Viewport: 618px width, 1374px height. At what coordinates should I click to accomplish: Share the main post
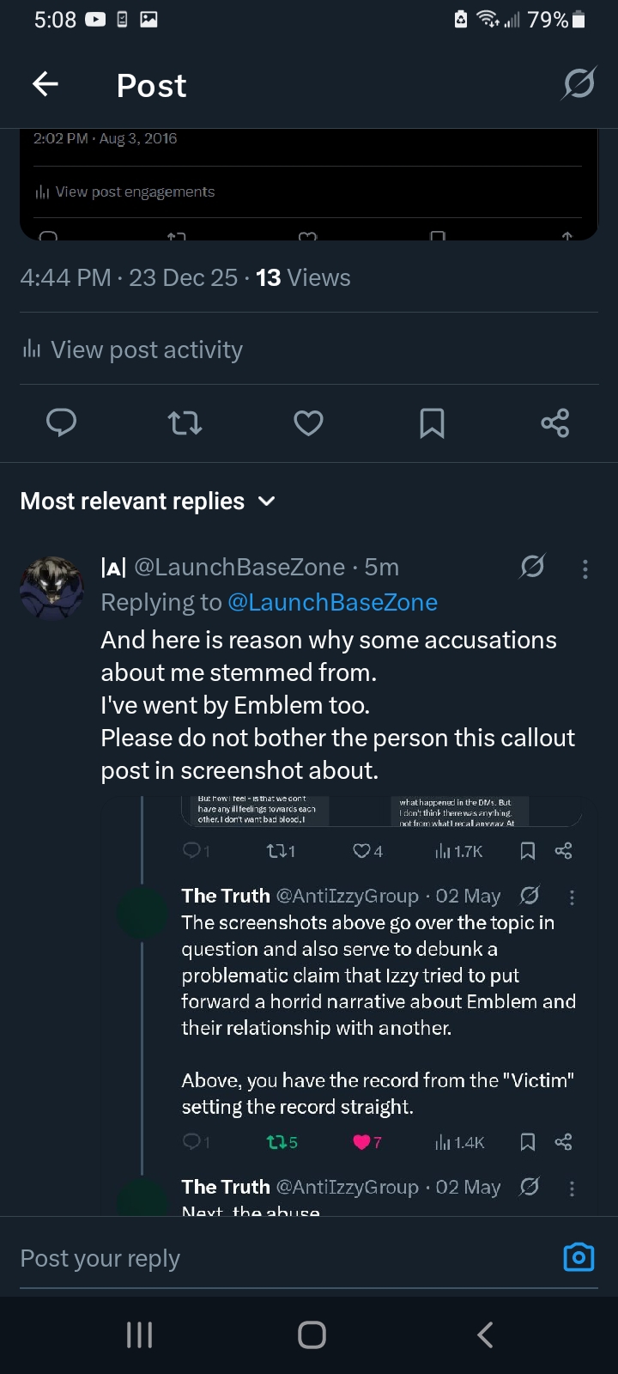(x=554, y=423)
